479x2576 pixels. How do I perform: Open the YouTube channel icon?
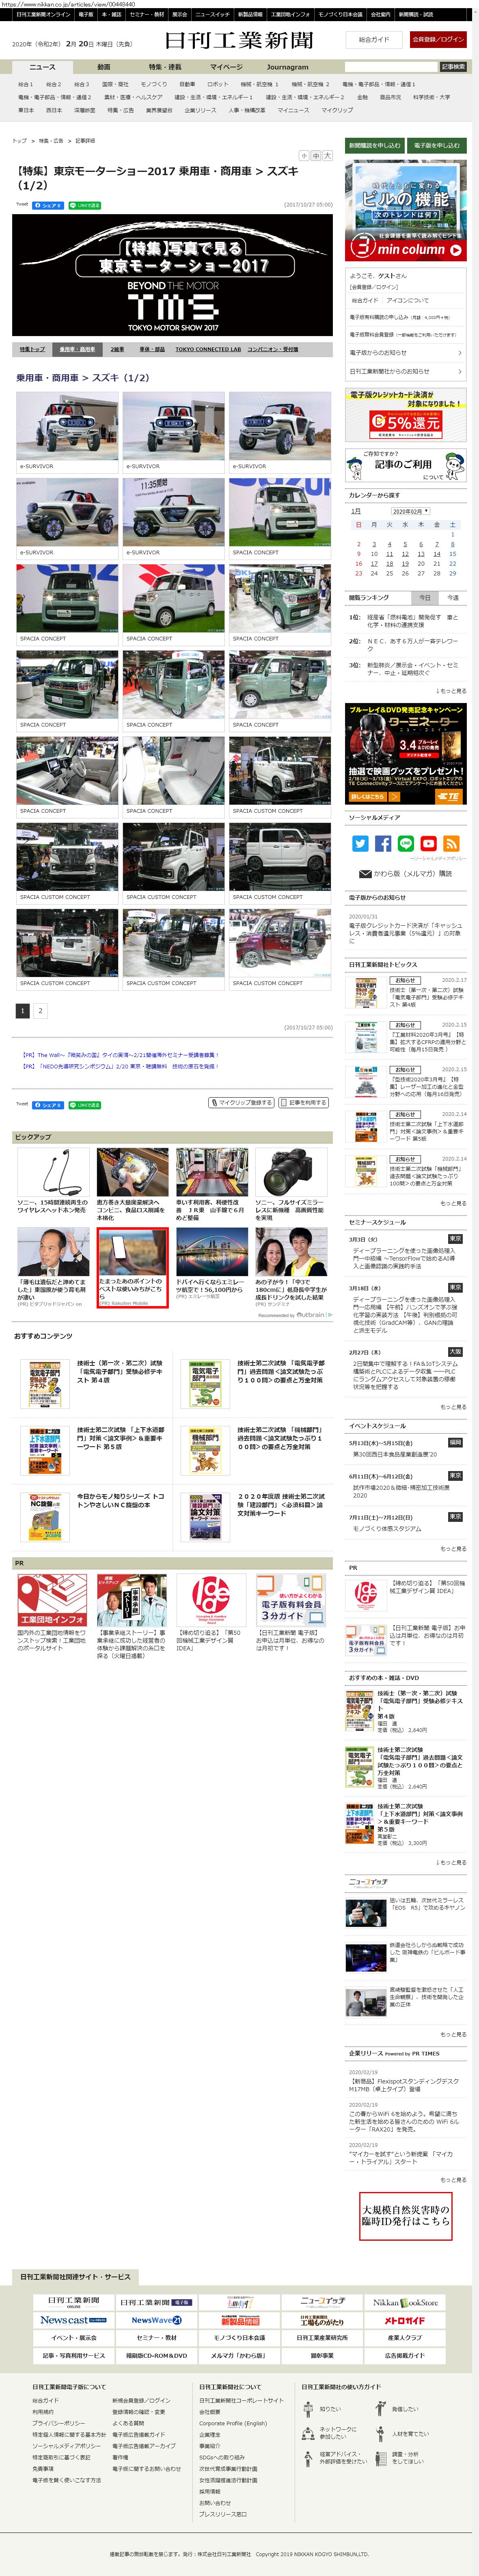(x=428, y=843)
